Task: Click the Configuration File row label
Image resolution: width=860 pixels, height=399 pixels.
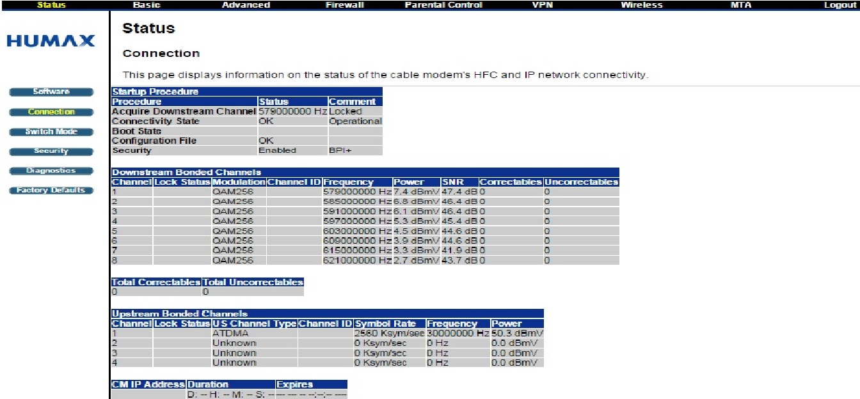Action: click(x=184, y=141)
